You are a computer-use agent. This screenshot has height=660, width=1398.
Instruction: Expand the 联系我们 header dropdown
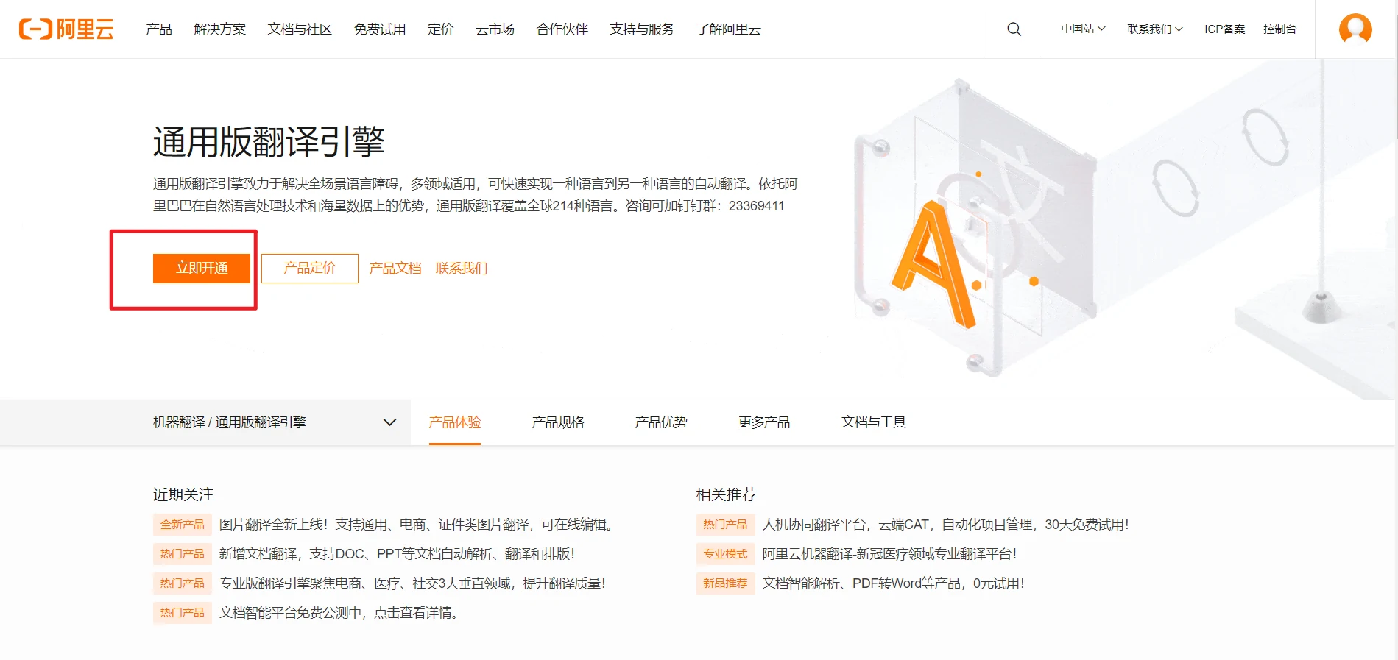pyautogui.click(x=1154, y=29)
